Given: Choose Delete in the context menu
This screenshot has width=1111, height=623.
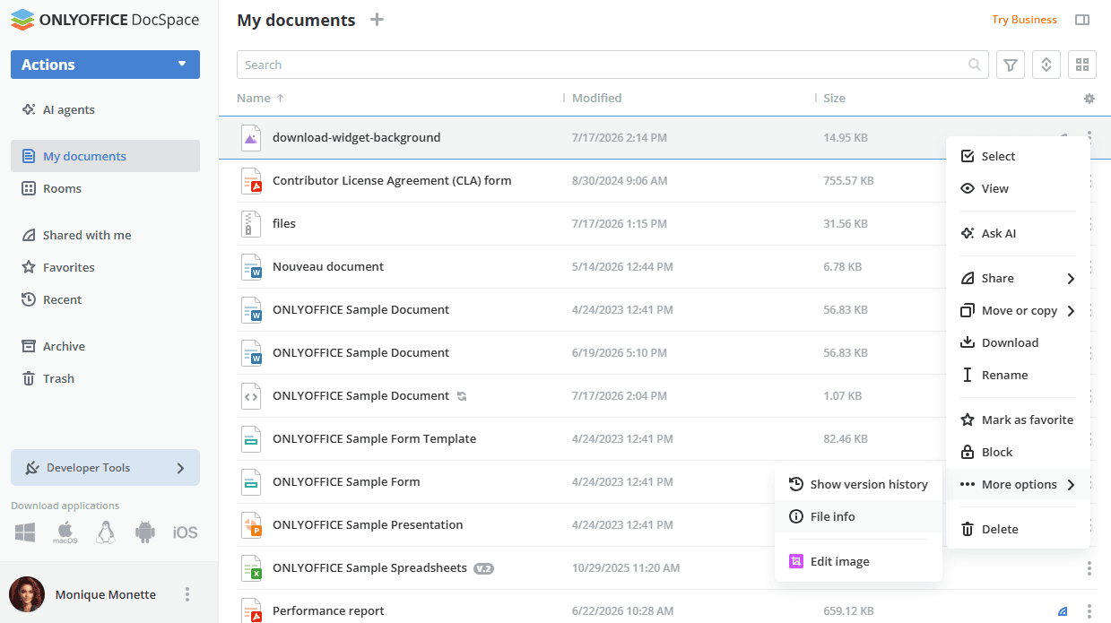Looking at the screenshot, I should 1018,529.
